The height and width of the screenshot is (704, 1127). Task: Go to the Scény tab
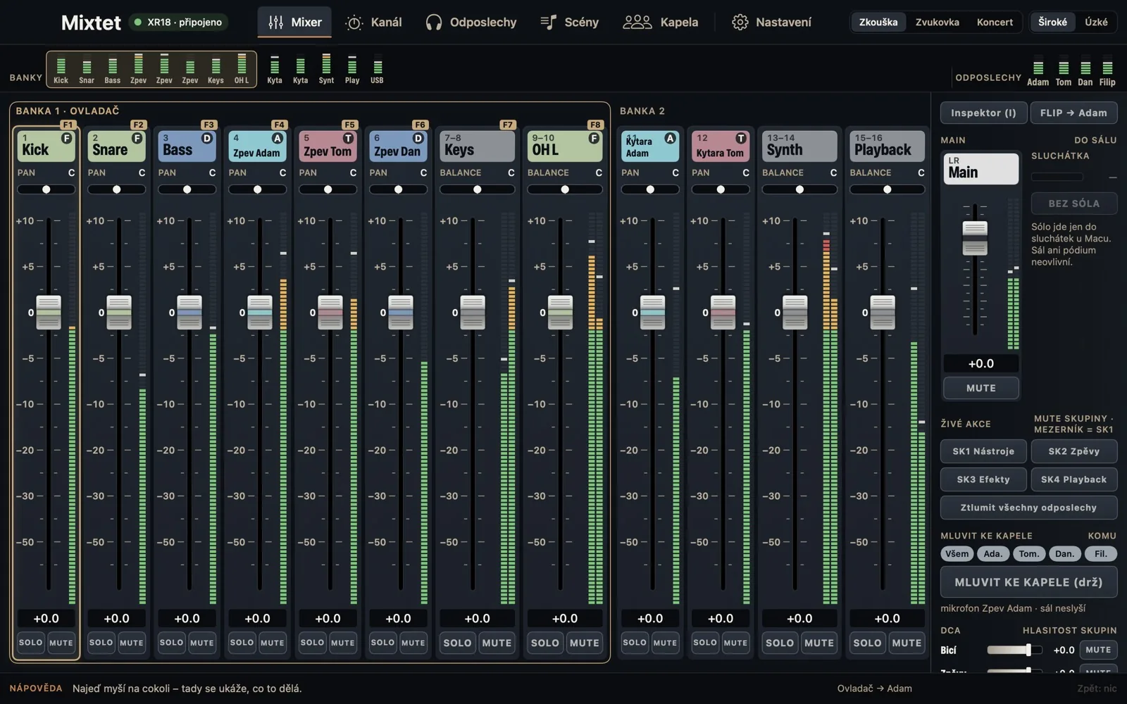(569, 22)
